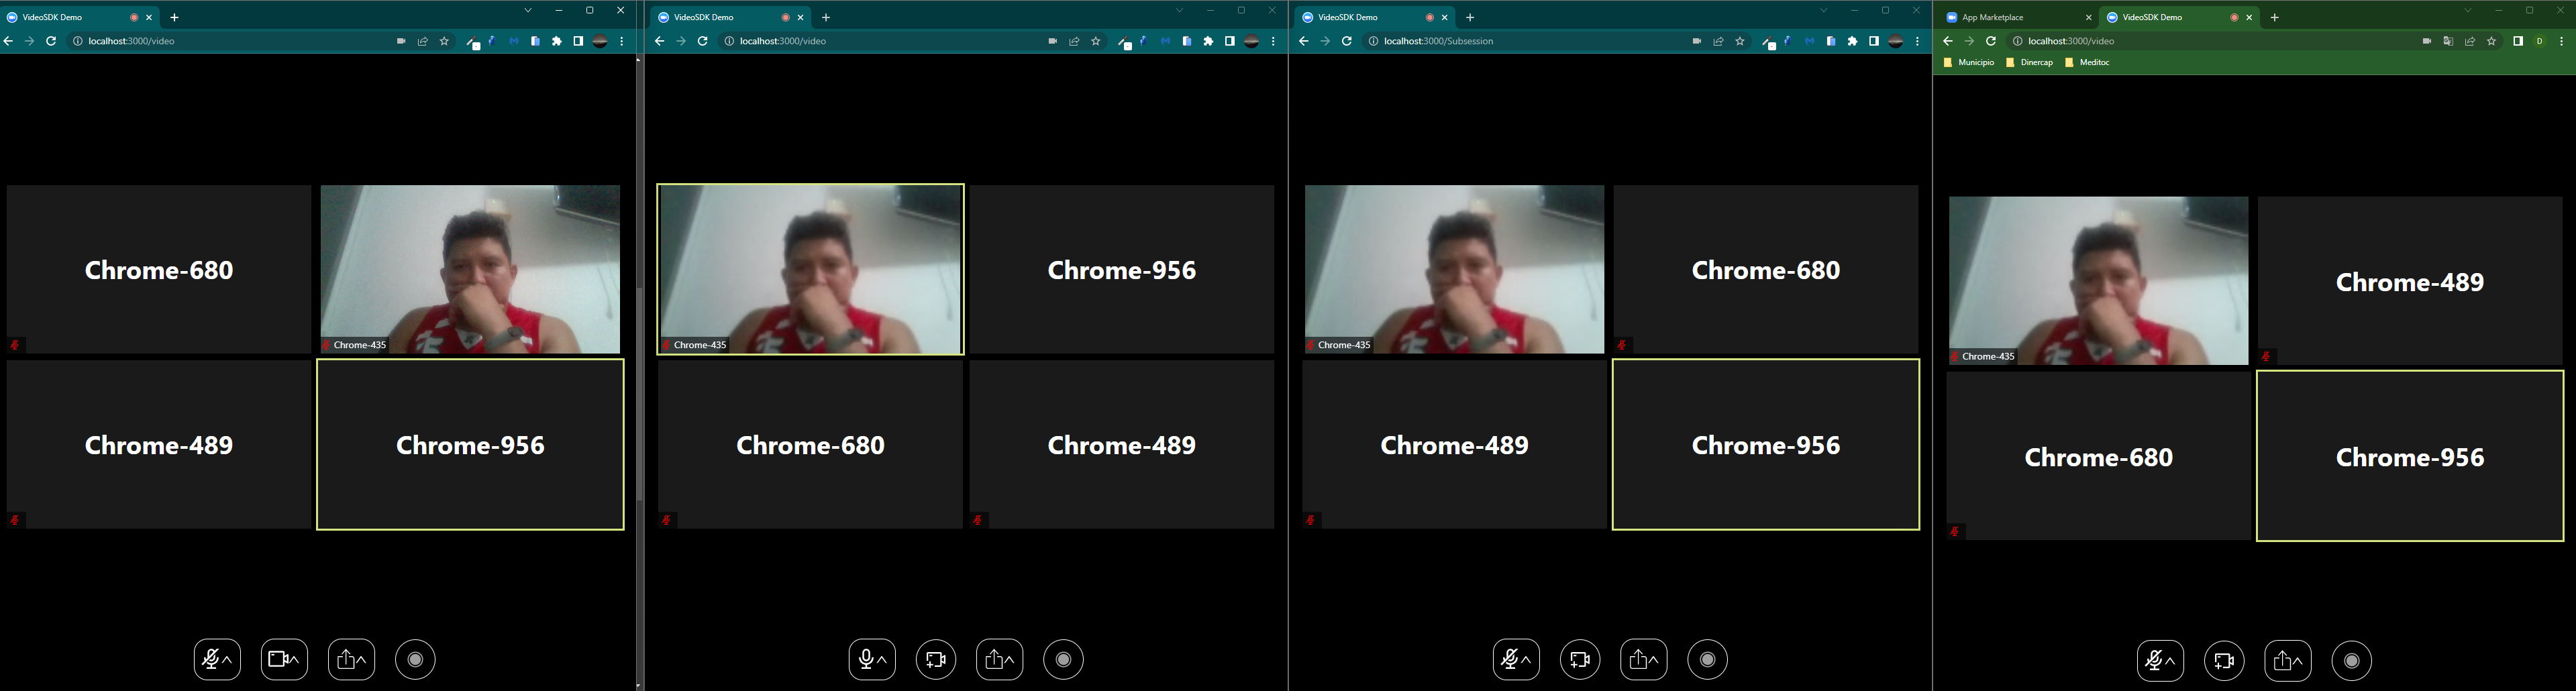Select Chrome-435 video tile in green-themed window
The image size is (2576, 691).
pos(2098,280)
